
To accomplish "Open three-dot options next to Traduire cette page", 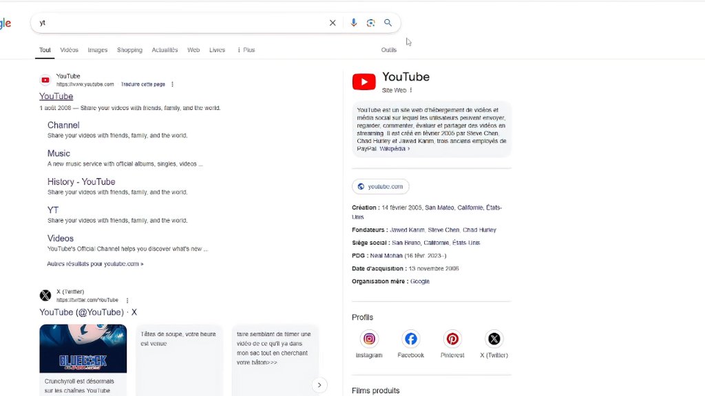I will pyautogui.click(x=172, y=85).
